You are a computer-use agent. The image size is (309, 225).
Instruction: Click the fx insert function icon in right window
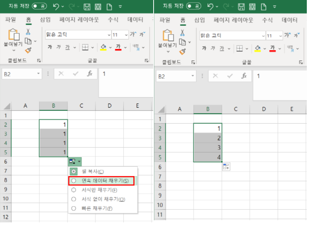244,76
